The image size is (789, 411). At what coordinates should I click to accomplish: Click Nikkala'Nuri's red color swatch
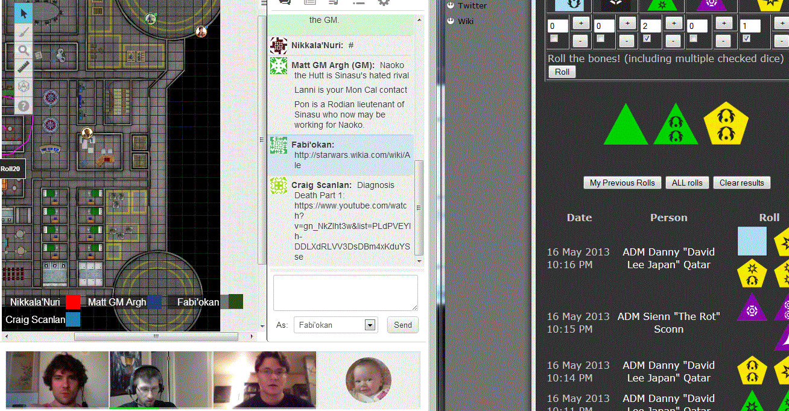[x=73, y=302]
